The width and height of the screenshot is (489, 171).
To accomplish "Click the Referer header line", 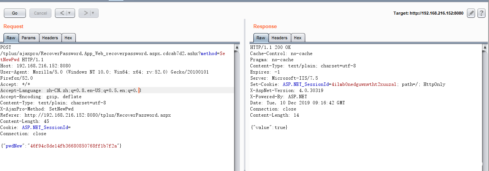I will coord(85,115).
